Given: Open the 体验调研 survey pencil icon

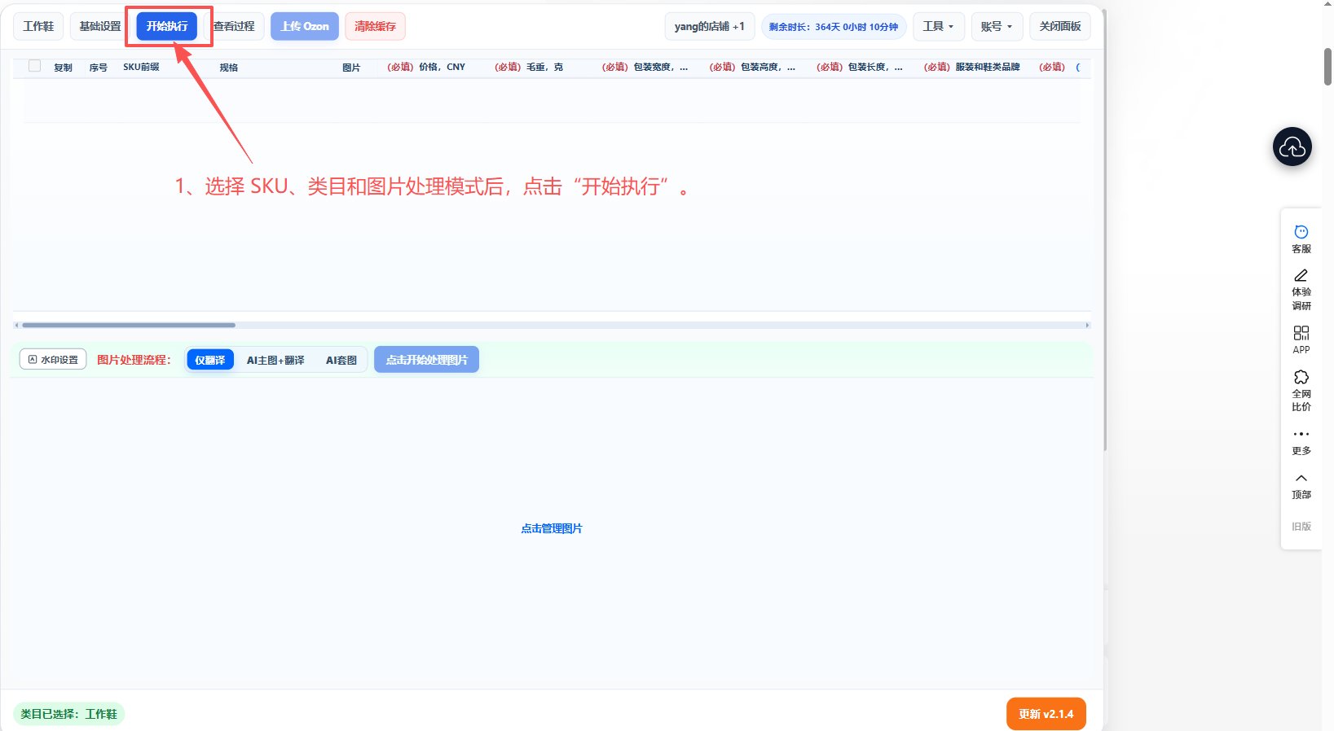Looking at the screenshot, I should [1301, 290].
